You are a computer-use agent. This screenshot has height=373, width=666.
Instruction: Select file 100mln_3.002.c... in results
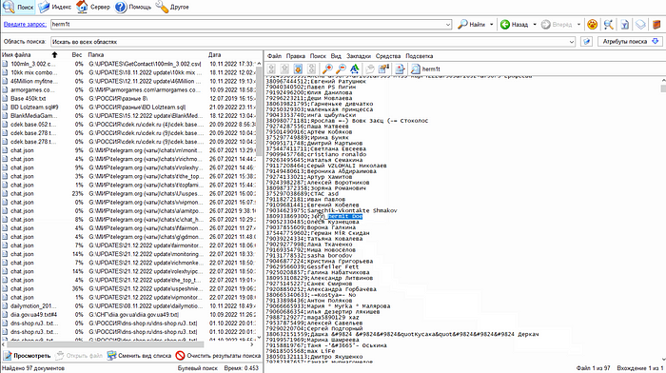click(127, 64)
